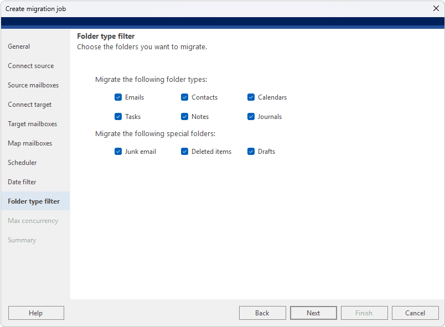445x327 pixels.
Task: Disable migrating Drafts folder
Action: (x=251, y=152)
